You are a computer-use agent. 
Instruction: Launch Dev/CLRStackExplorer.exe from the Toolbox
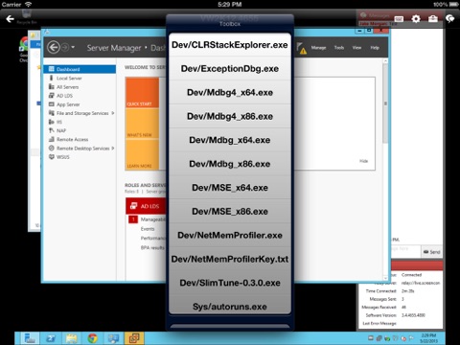[230, 45]
